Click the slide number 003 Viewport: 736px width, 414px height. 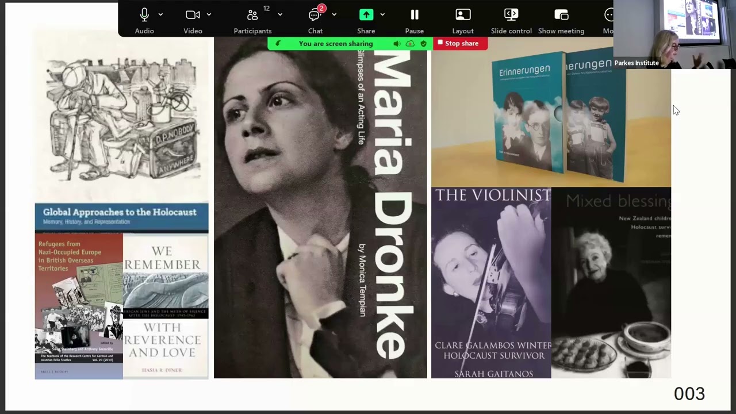pos(689,394)
